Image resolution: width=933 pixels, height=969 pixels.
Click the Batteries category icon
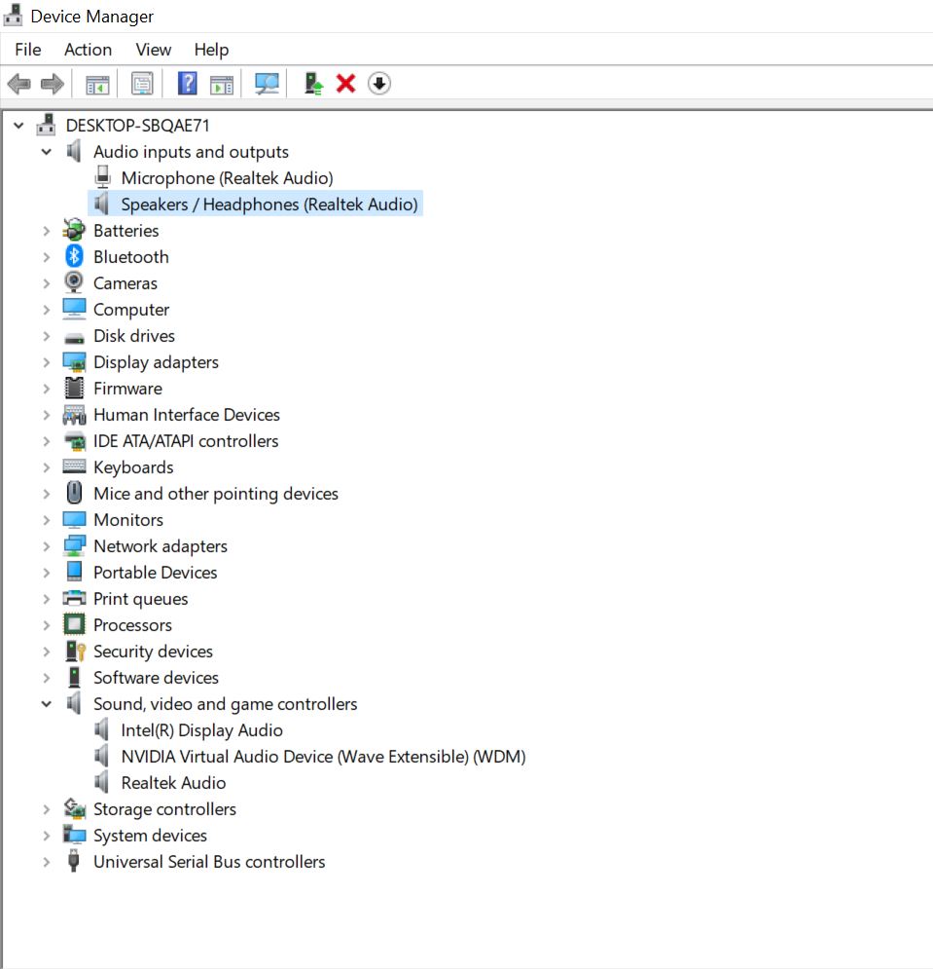coord(74,230)
